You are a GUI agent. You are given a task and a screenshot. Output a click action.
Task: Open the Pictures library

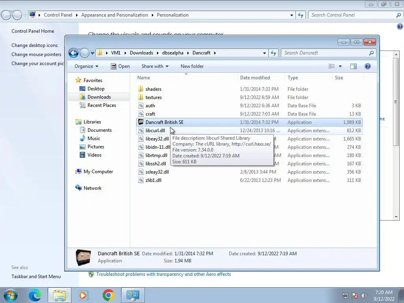(95, 147)
